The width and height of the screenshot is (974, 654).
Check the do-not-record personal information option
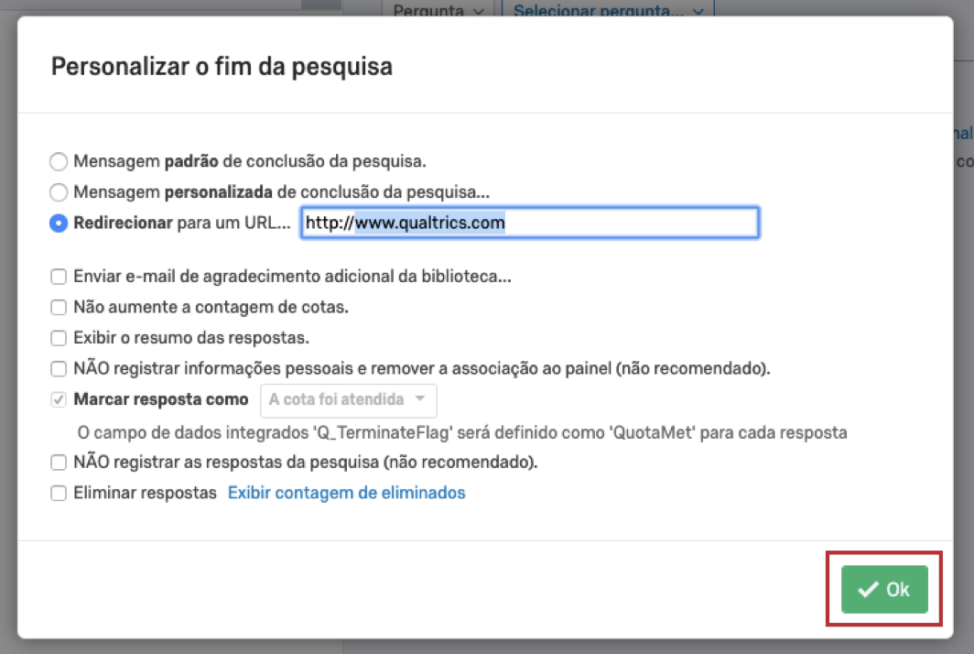pos(59,369)
